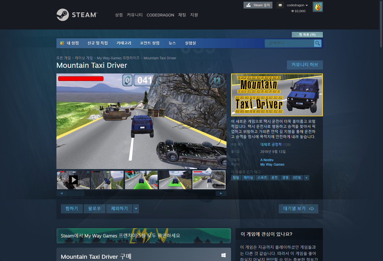Open 상점 in top navigation

119,15
